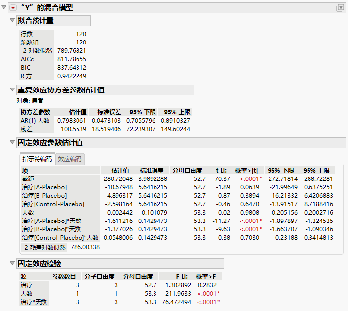Click the 对象: 患者 label

30,101
